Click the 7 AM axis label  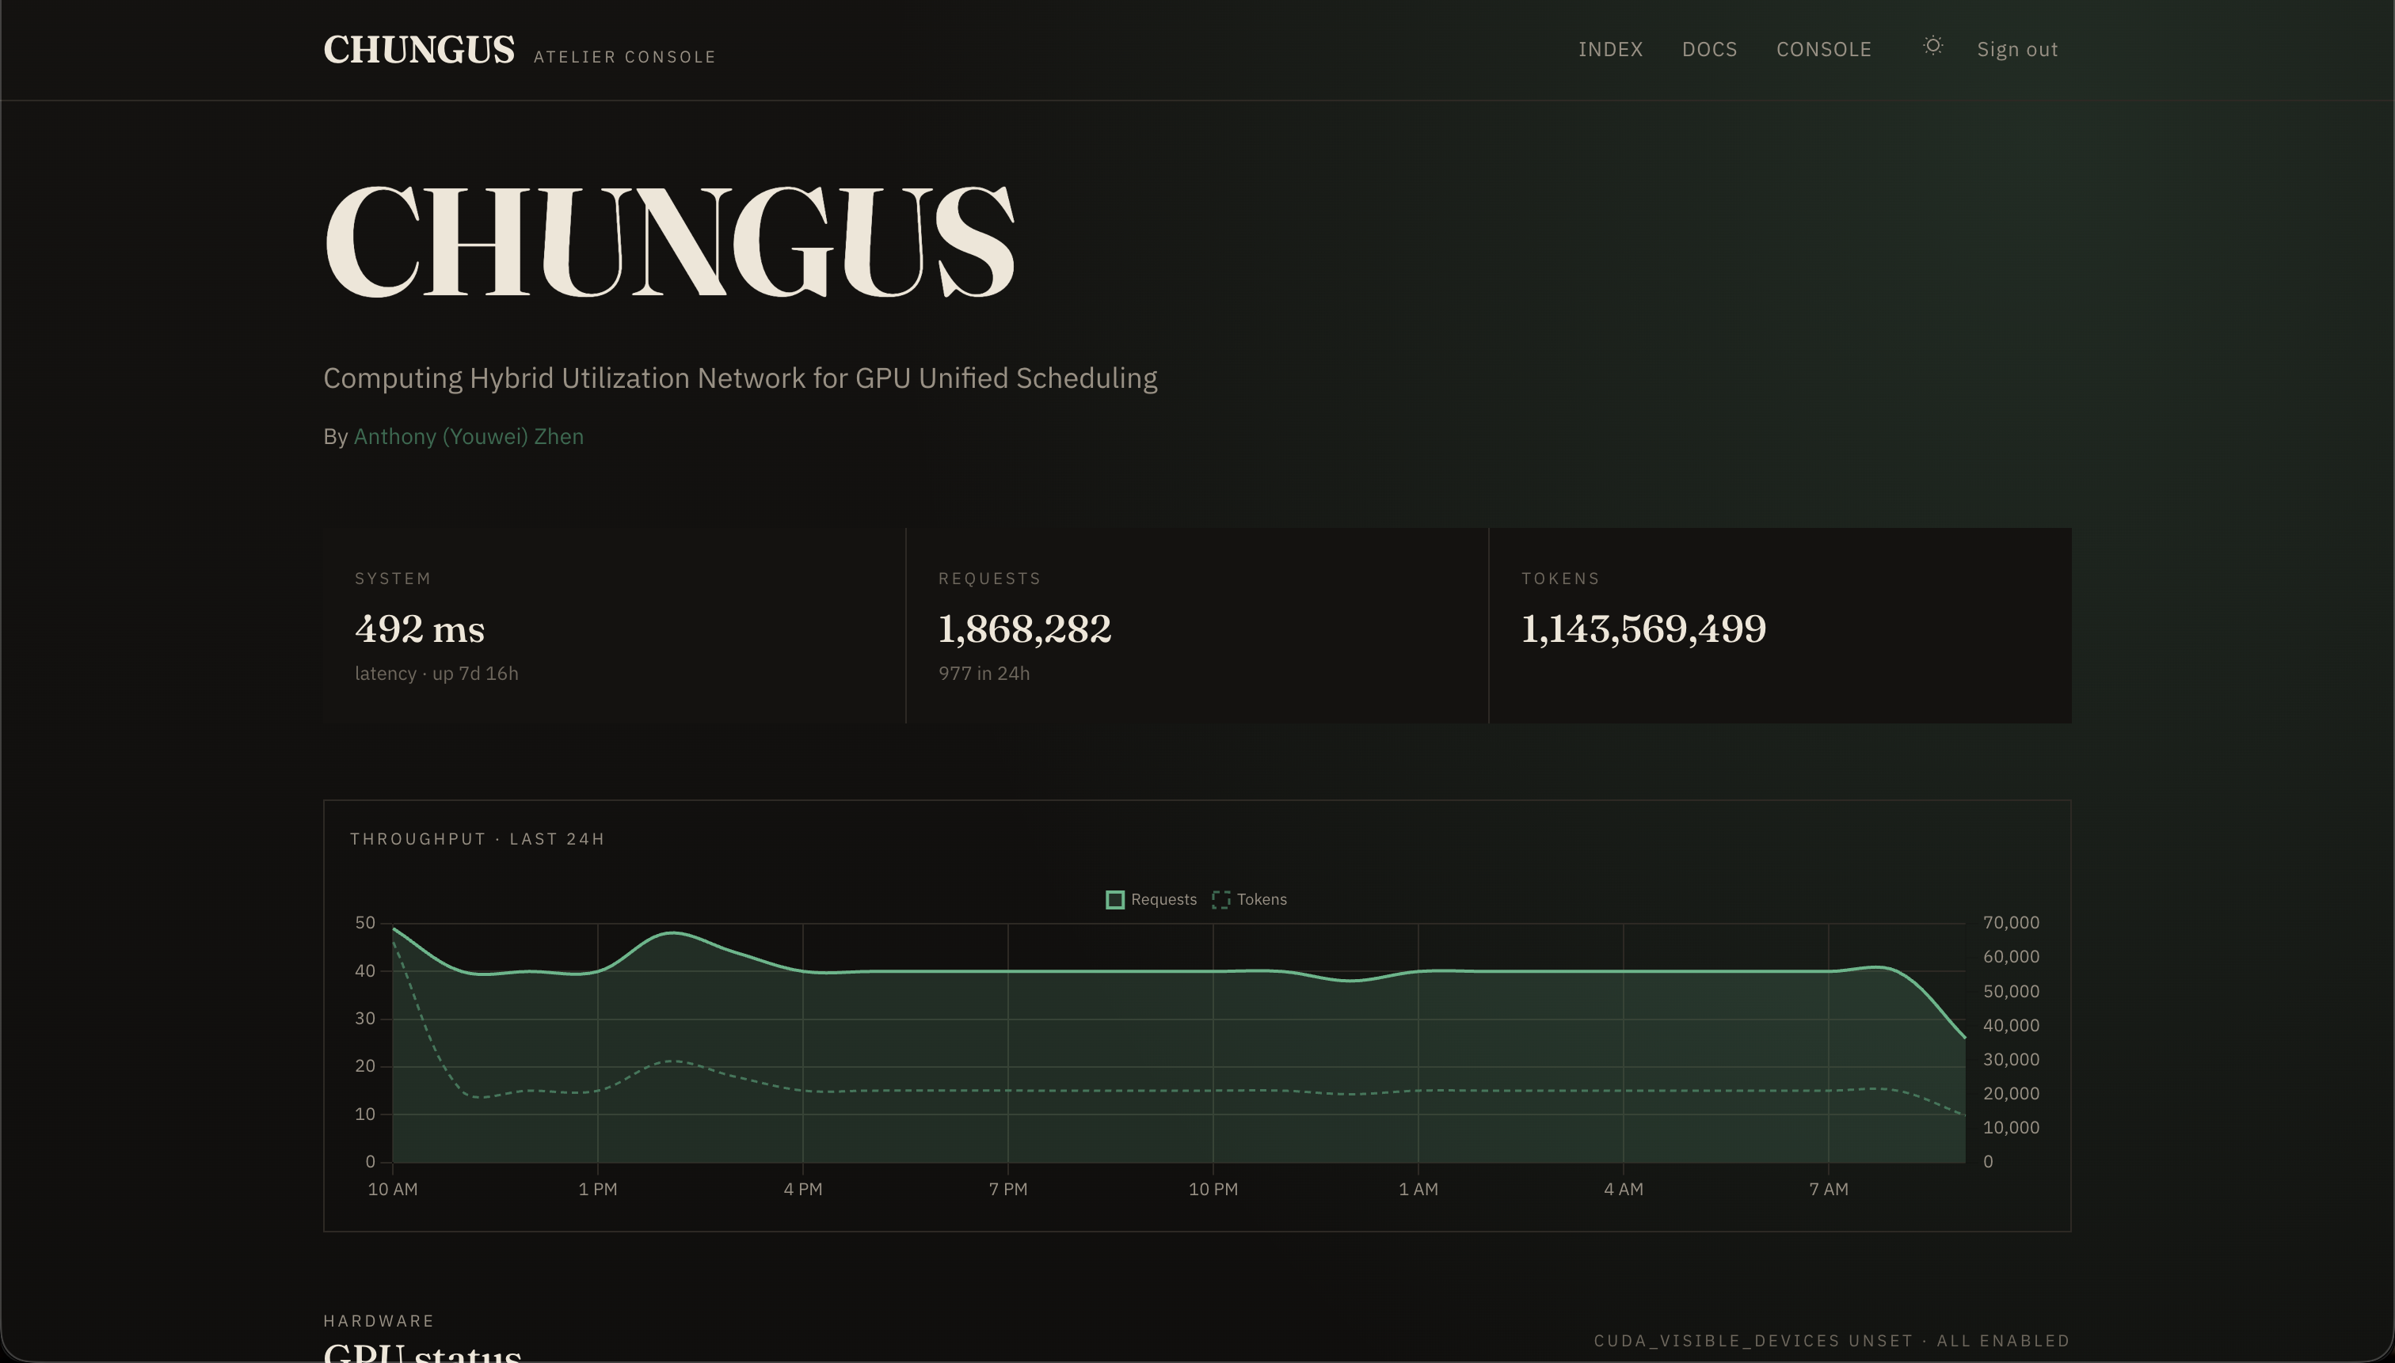(1829, 1190)
